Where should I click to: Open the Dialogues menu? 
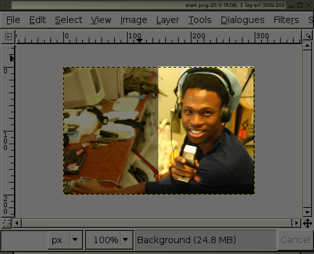click(x=243, y=20)
